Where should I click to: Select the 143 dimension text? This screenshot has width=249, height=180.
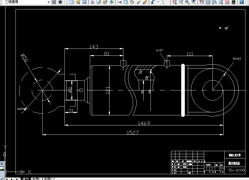click(94, 47)
